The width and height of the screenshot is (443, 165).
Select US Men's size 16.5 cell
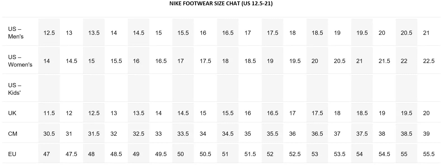[x=228, y=33]
